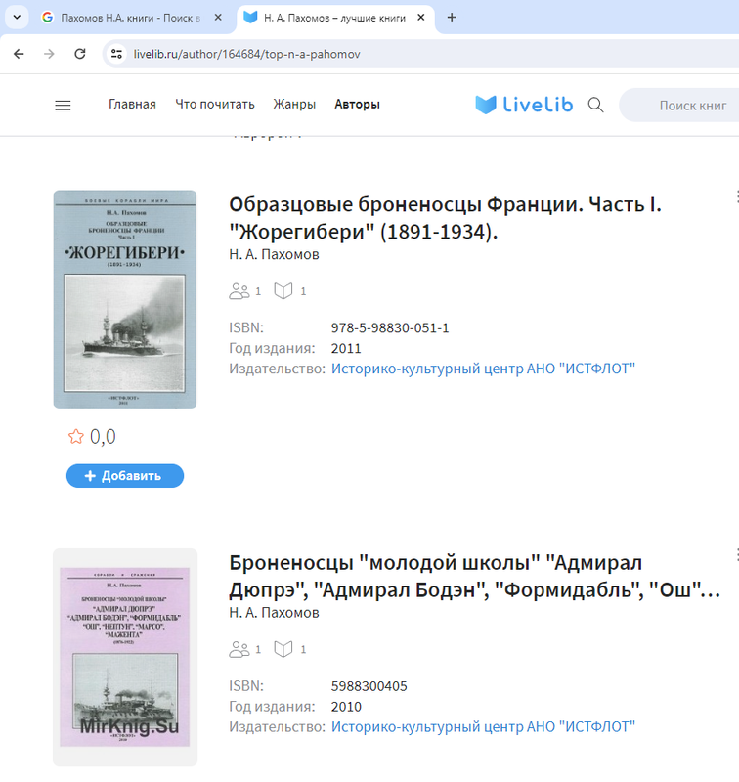739x782 pixels.
Task: Go to Главная in site navigation
Action: click(132, 105)
